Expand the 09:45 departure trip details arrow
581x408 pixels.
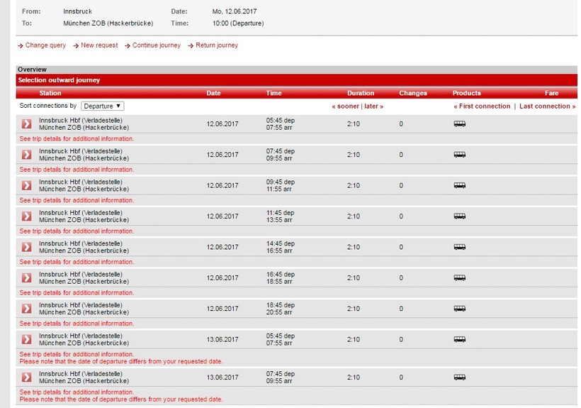click(x=26, y=185)
